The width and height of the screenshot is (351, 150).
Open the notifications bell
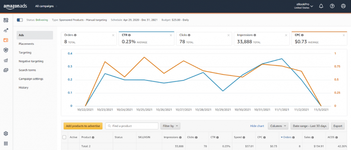[321, 6]
